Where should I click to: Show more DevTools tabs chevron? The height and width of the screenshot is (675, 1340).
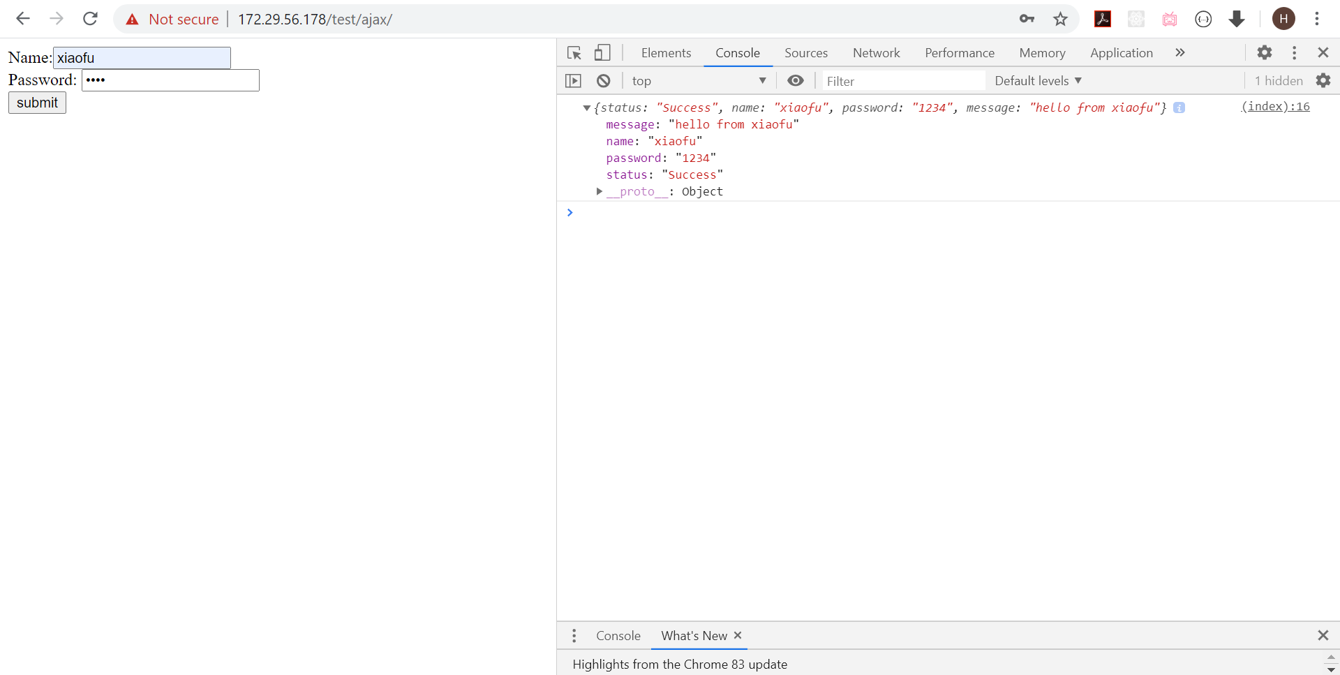tap(1179, 52)
